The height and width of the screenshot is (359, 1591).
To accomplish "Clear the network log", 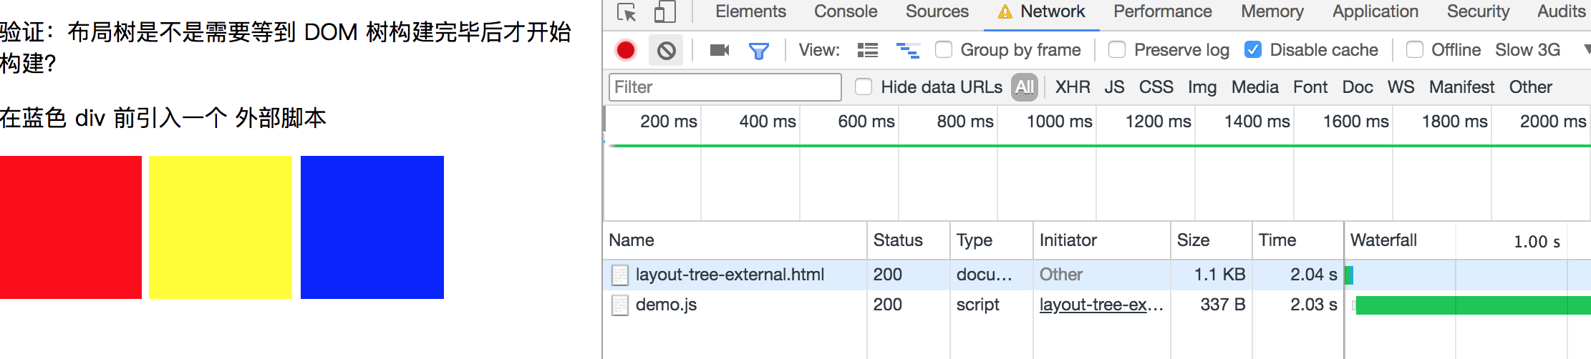I will (667, 51).
